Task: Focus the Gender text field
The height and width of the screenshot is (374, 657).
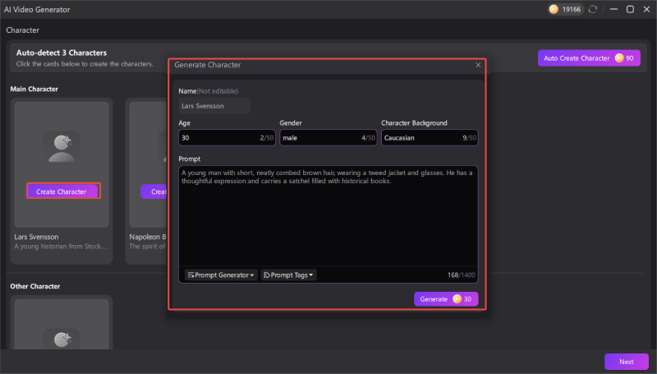Action: click(320, 138)
